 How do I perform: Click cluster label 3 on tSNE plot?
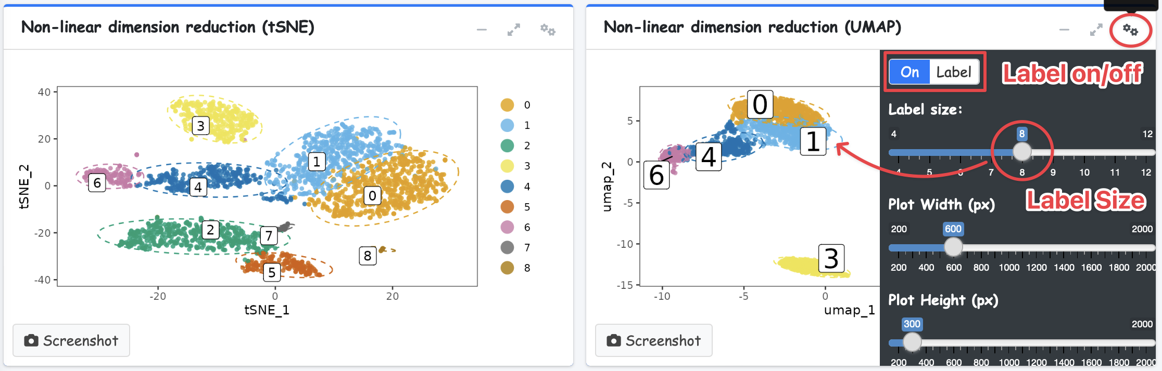200,126
